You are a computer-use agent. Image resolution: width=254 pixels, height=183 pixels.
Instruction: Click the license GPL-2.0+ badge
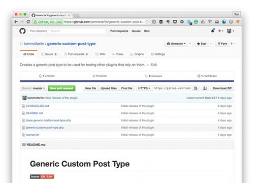click(x=42, y=177)
